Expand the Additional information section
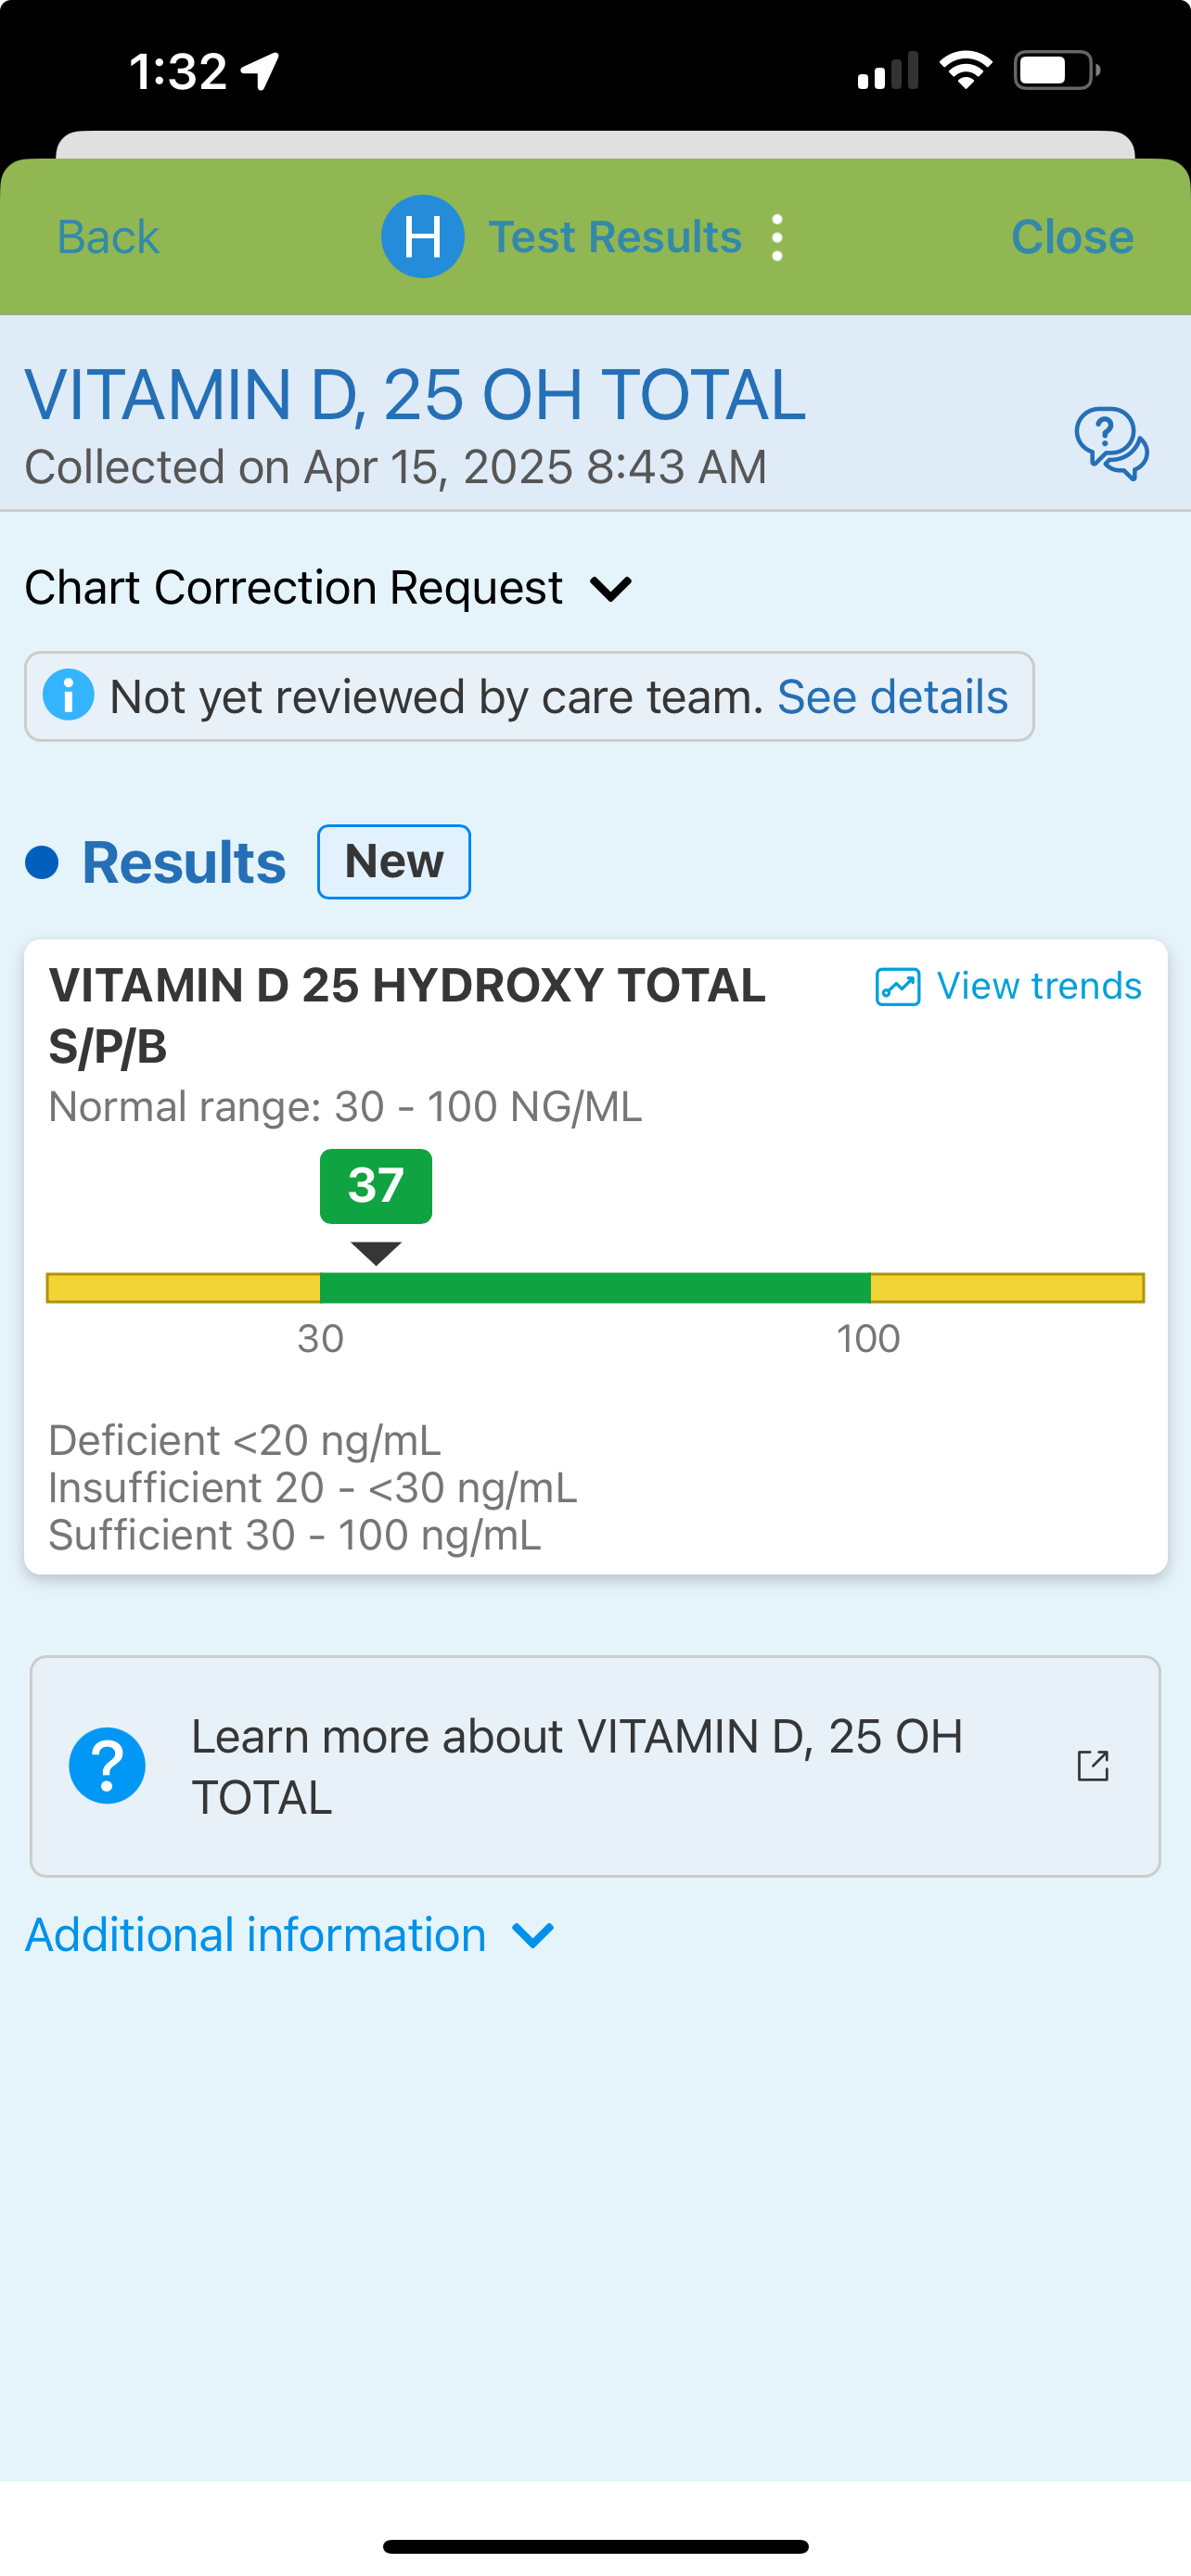This screenshot has height=2576, width=1191. coord(256,1935)
